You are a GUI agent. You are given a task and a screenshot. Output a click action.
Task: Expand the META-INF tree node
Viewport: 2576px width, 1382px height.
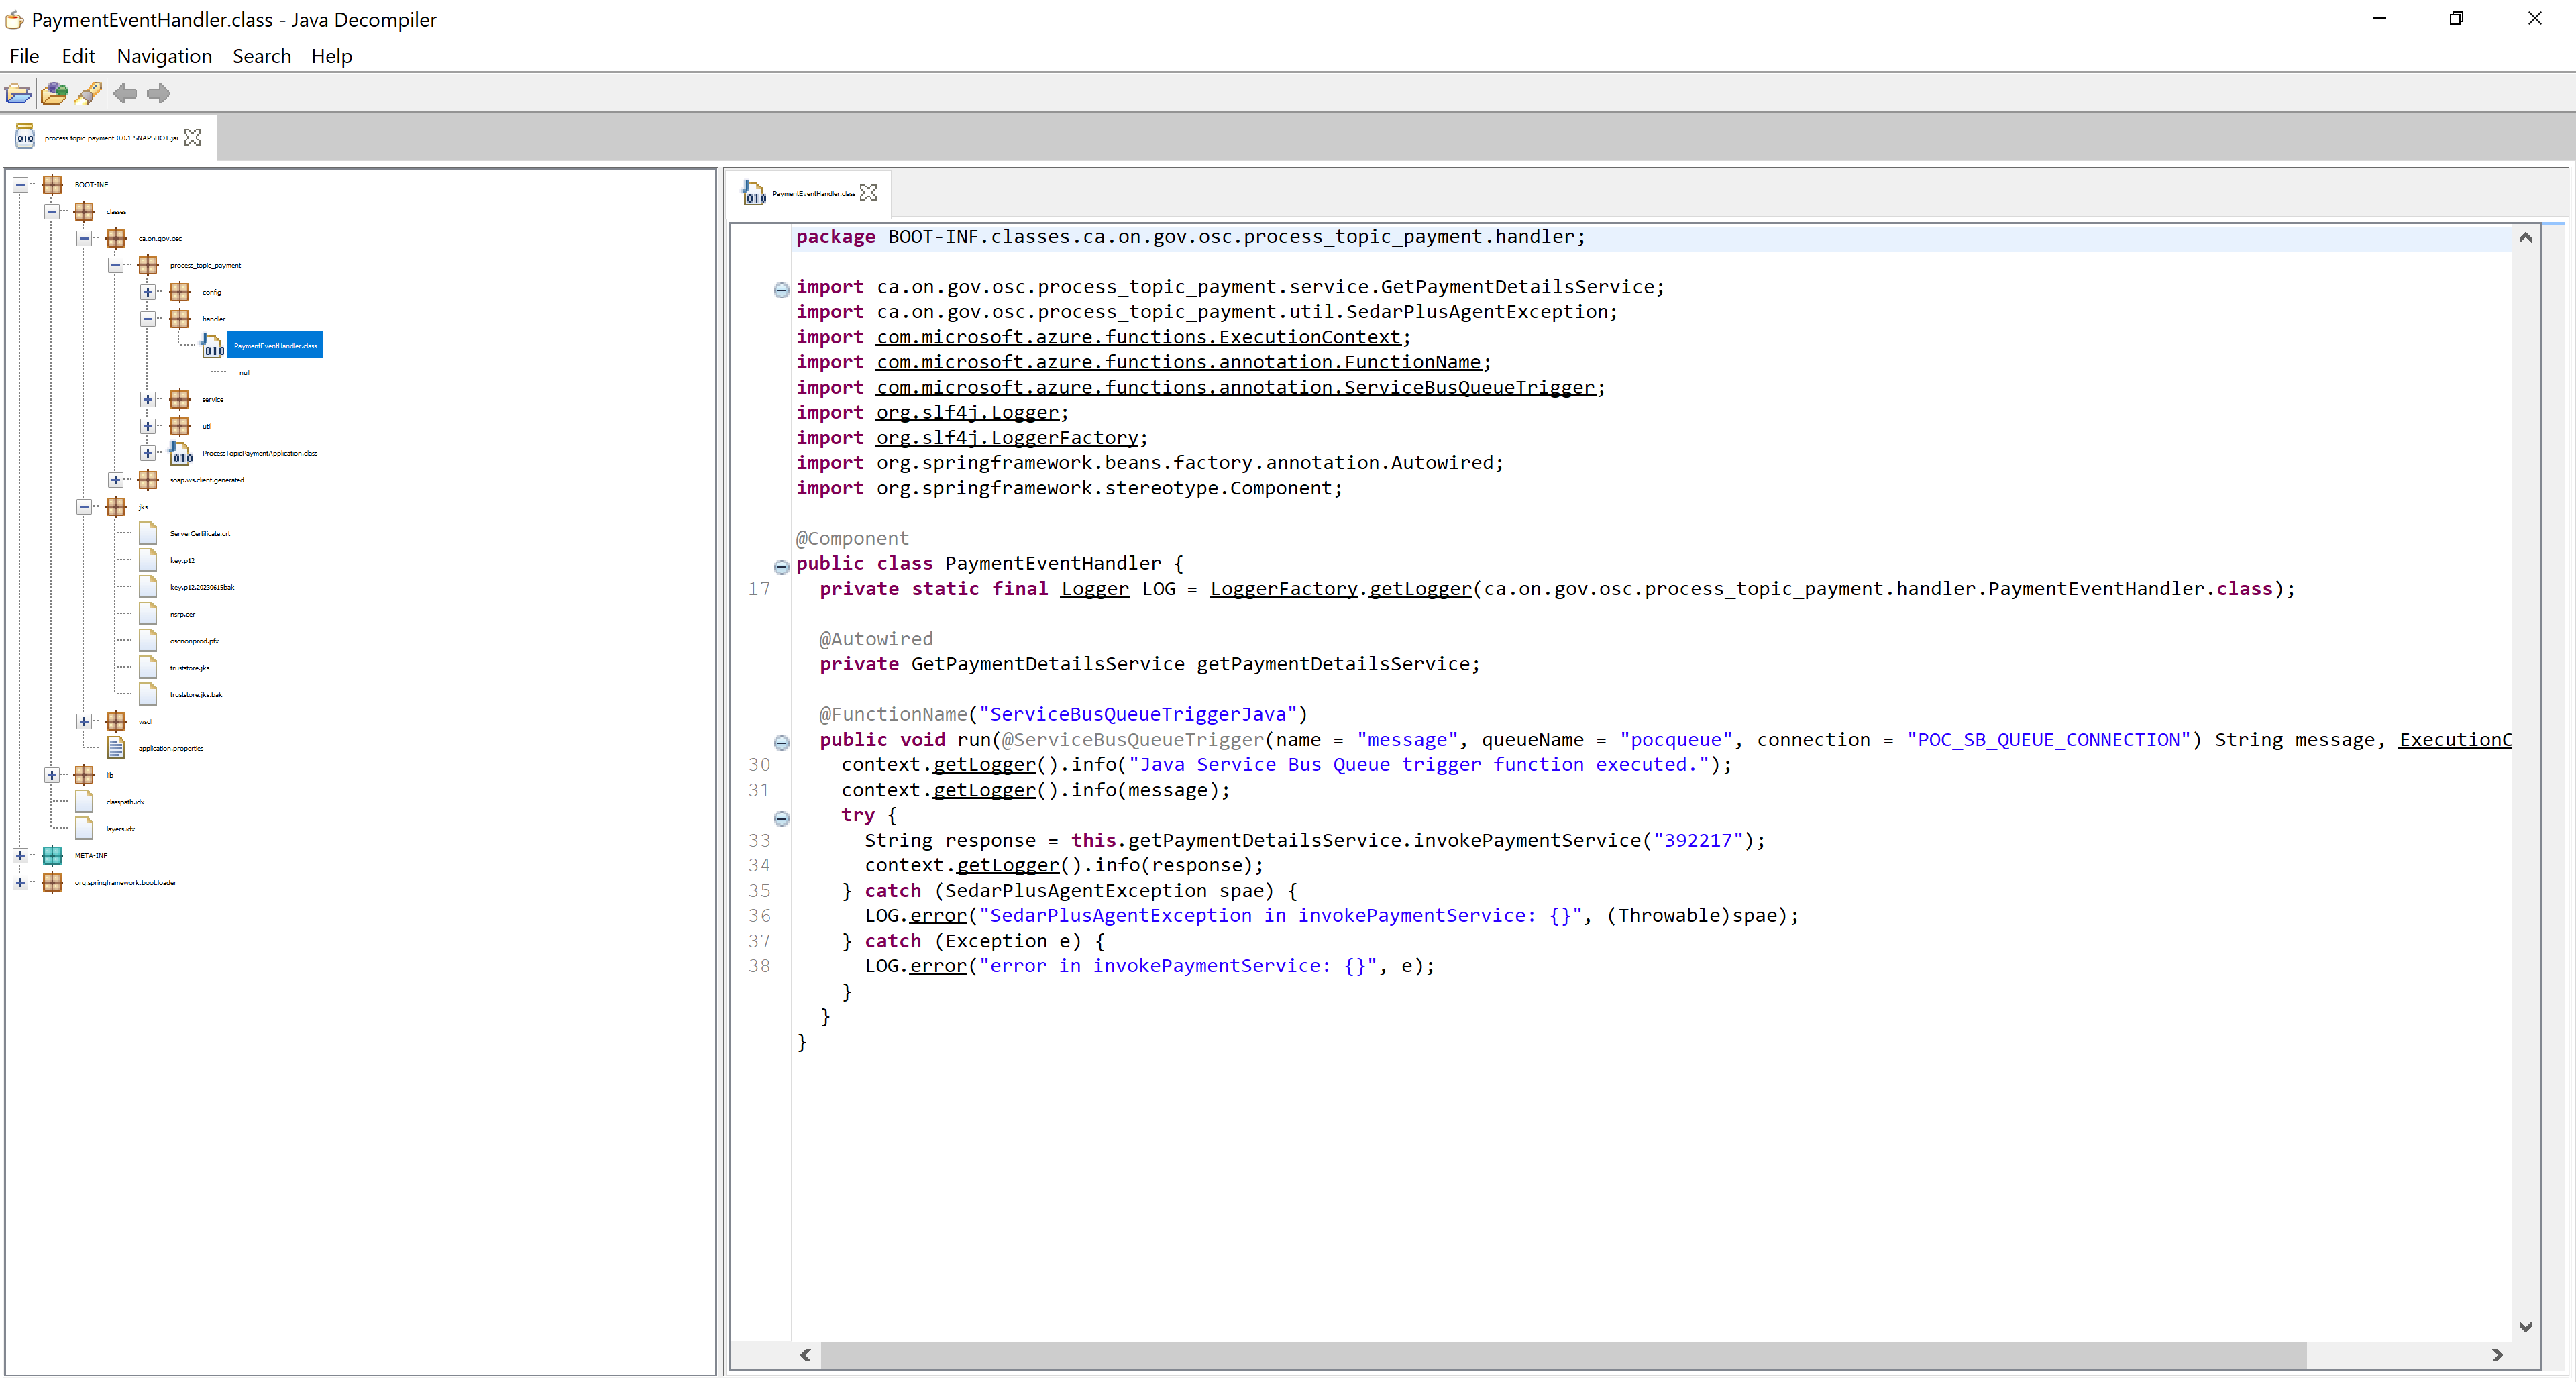tap(20, 856)
